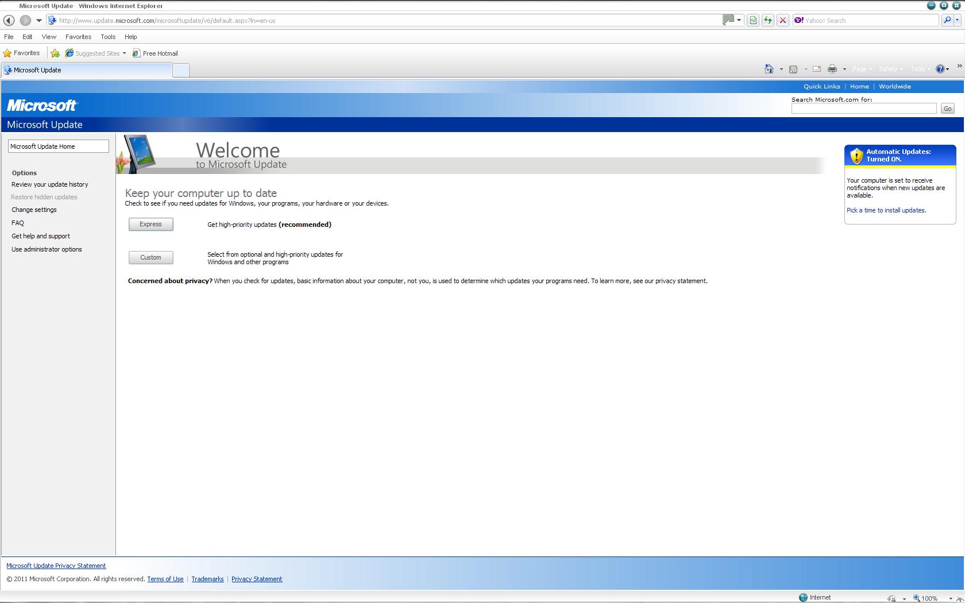Click the browser Forward arrow button
The image size is (965, 603).
(x=25, y=20)
